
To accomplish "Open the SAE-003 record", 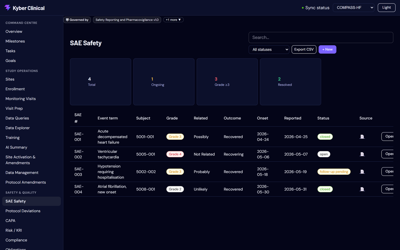I will [387, 171].
